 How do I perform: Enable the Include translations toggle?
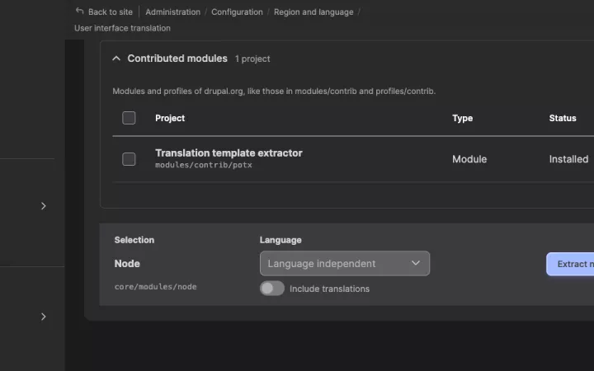point(272,289)
